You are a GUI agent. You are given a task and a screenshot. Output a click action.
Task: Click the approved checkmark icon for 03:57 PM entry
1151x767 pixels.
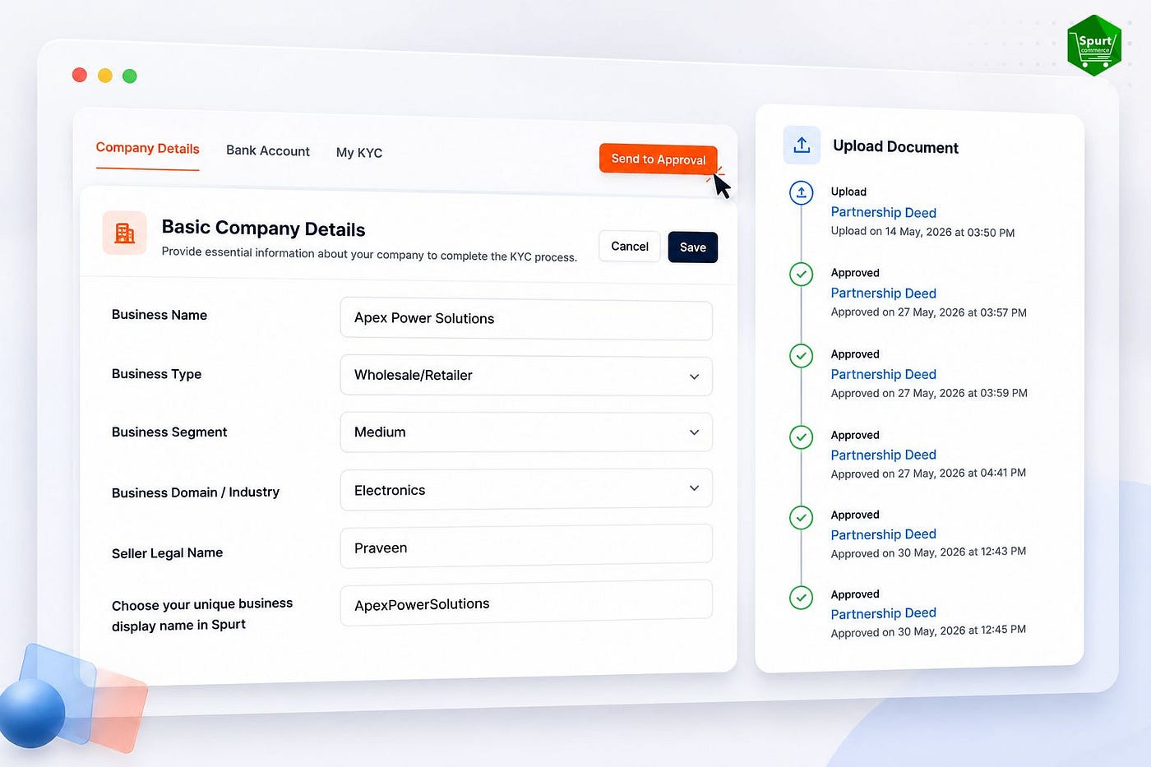[802, 275]
